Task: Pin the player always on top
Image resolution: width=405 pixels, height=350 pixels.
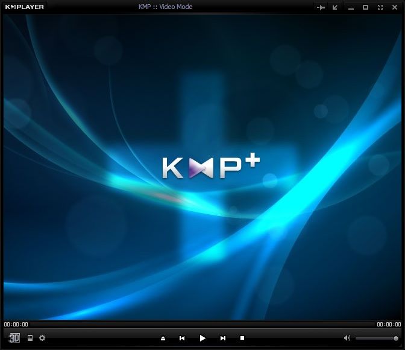Action: pos(321,7)
